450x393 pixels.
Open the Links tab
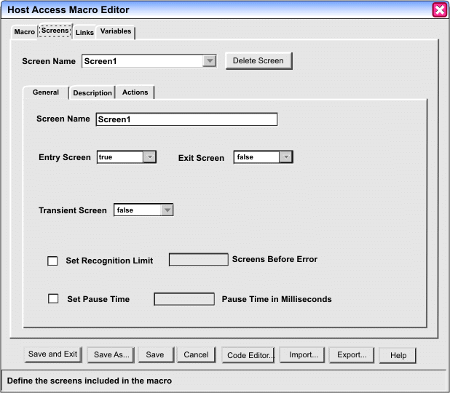pyautogui.click(x=84, y=33)
